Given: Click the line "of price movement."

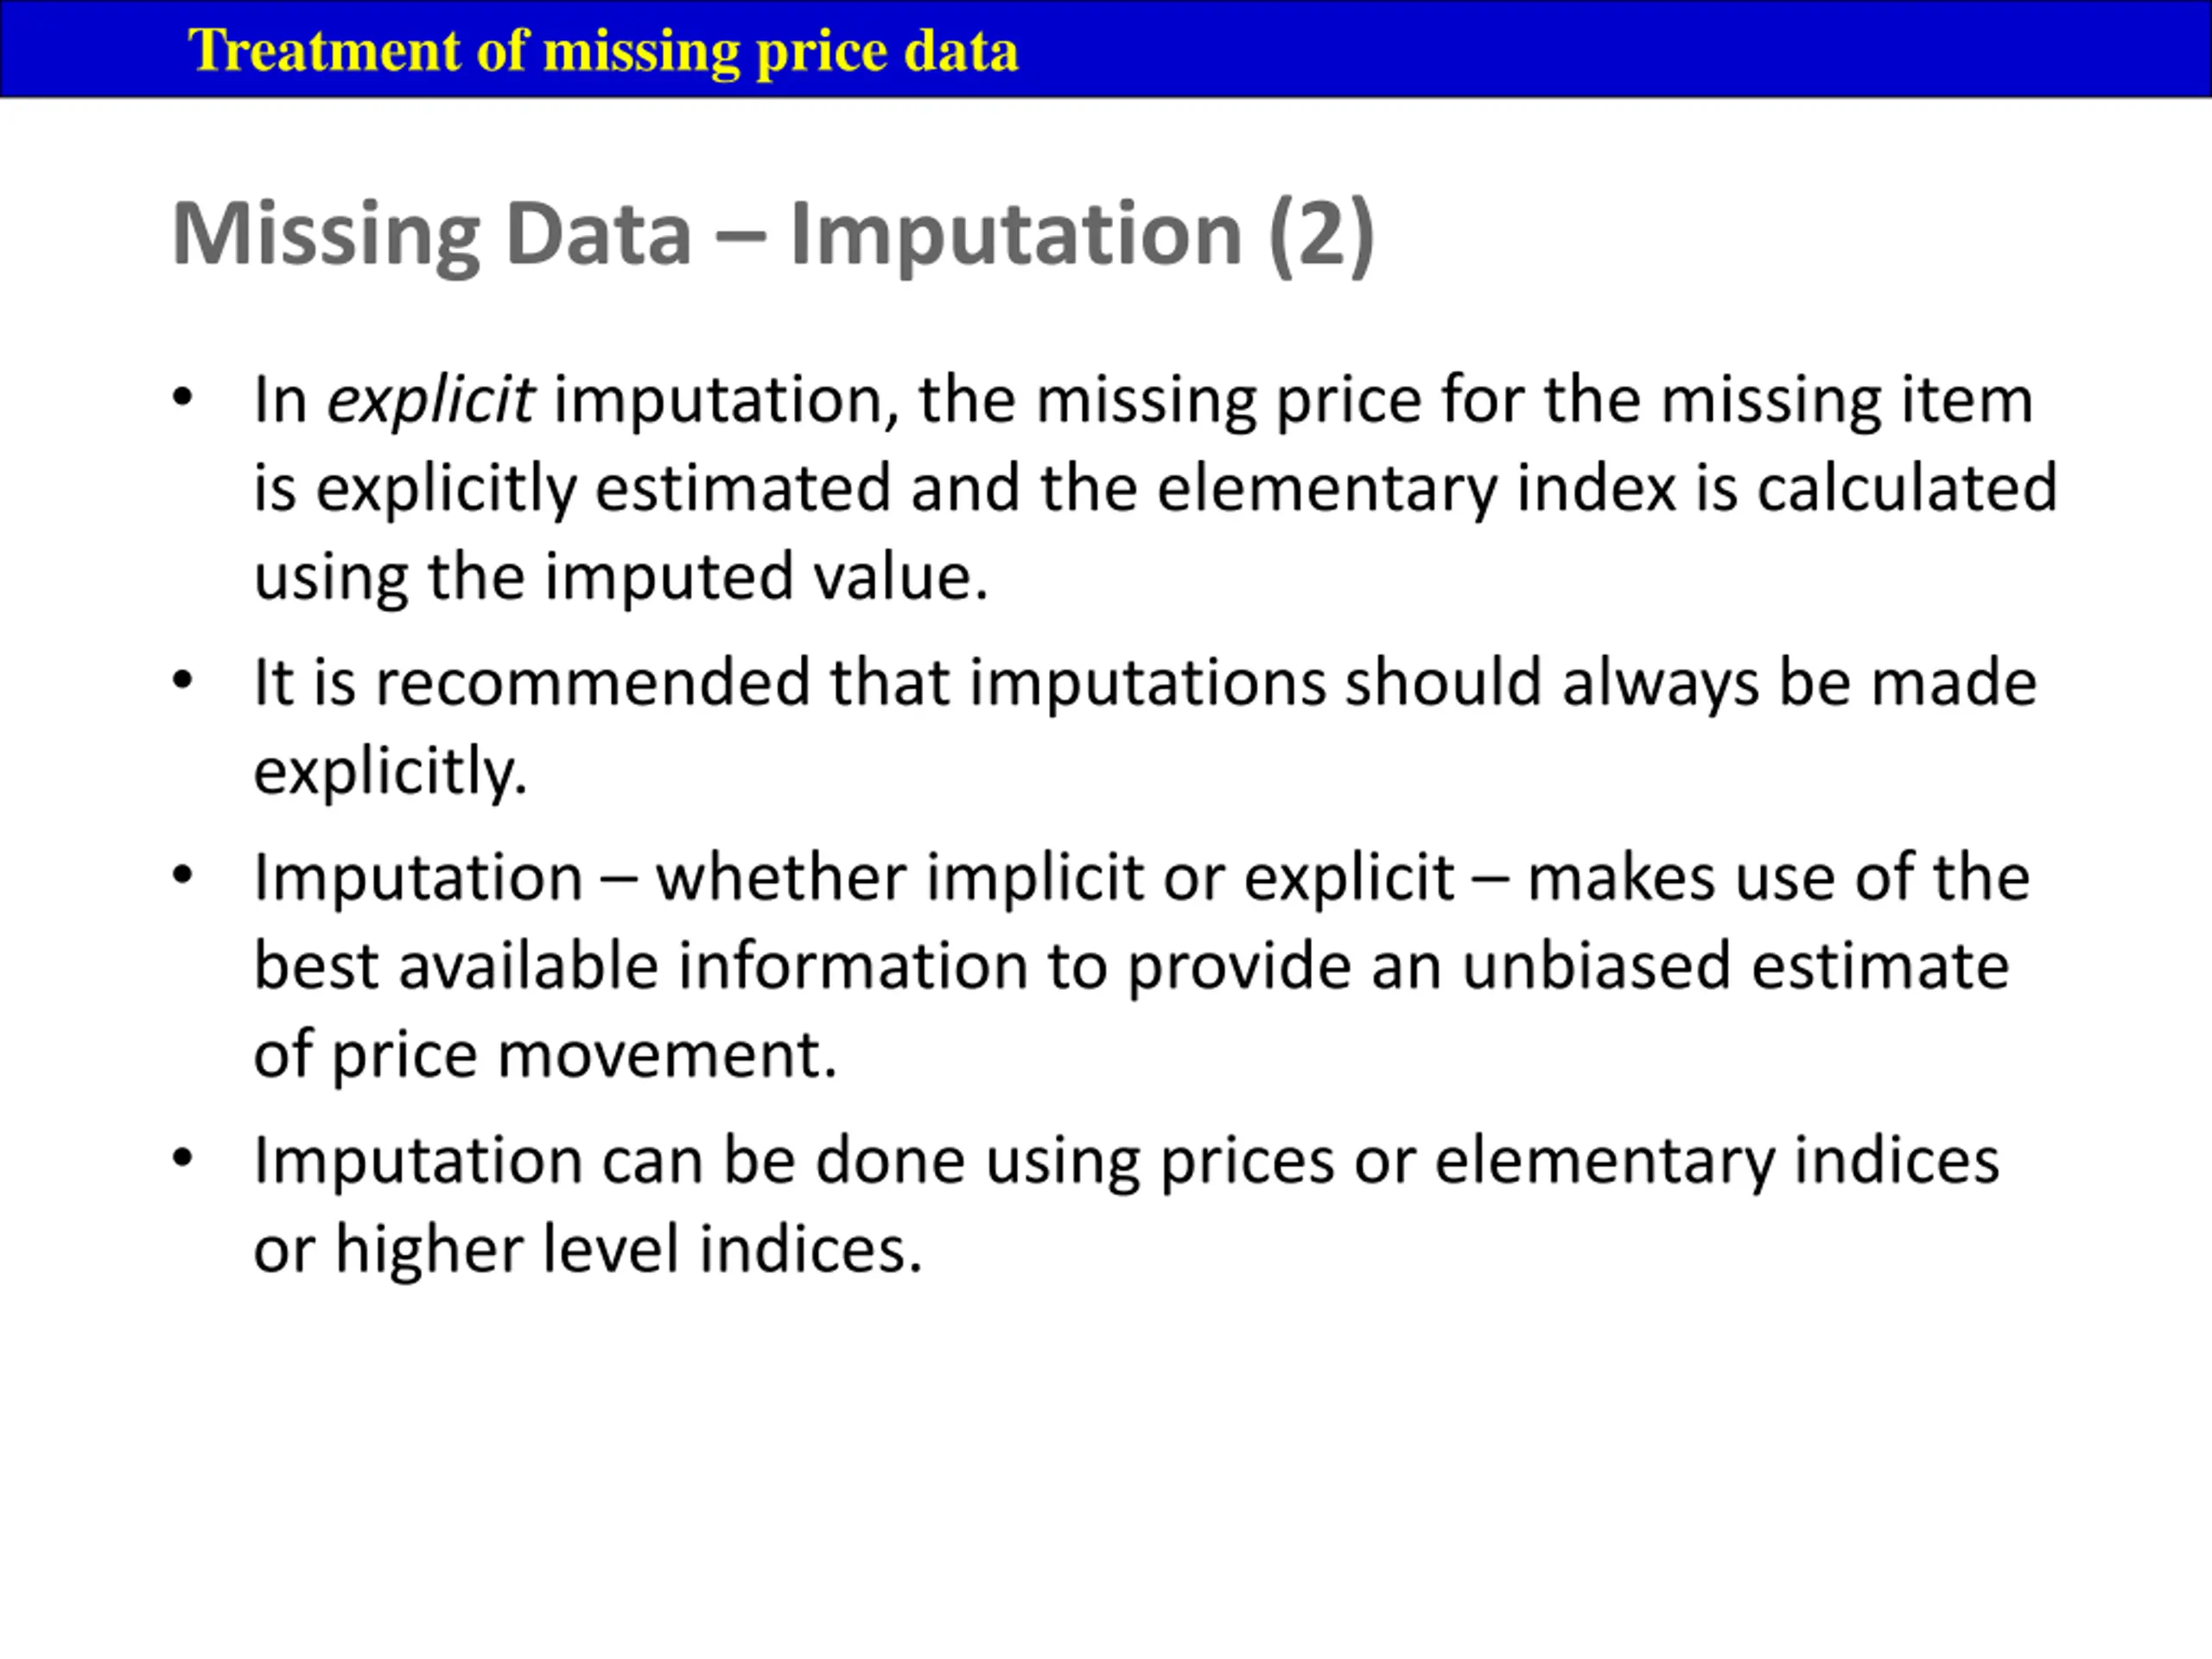Looking at the screenshot, I should pyautogui.click(x=545, y=1055).
